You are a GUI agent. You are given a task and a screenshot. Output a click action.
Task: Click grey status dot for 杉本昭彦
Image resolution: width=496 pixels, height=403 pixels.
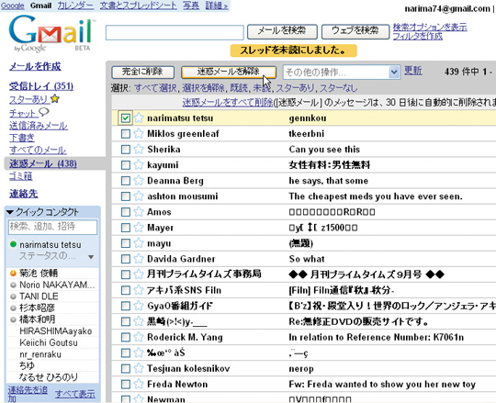click(13, 308)
